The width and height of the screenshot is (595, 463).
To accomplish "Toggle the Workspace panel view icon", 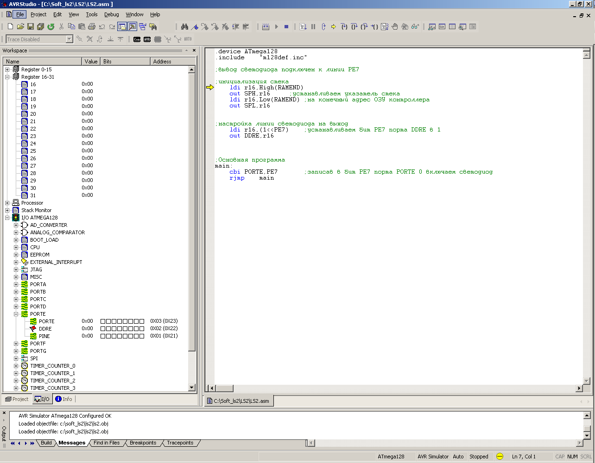I will (122, 26).
